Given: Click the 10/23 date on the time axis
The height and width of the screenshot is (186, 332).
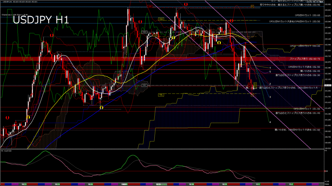Looking at the screenshot, I should 24,184.
